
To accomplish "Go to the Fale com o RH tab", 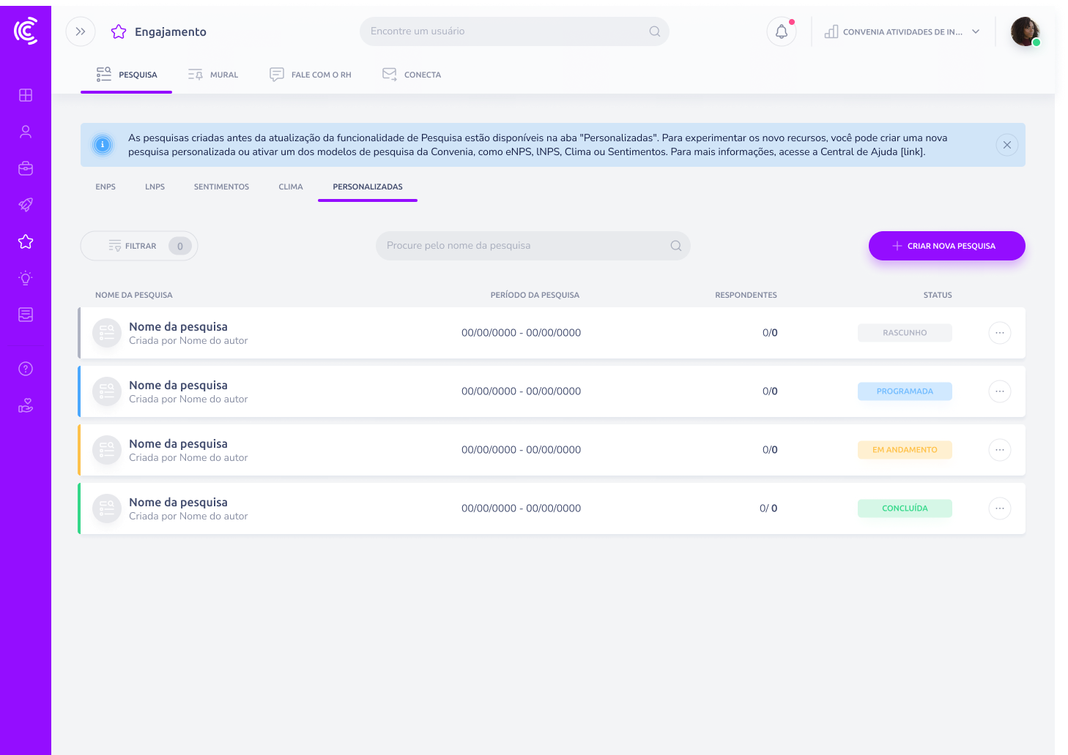I will (x=311, y=75).
